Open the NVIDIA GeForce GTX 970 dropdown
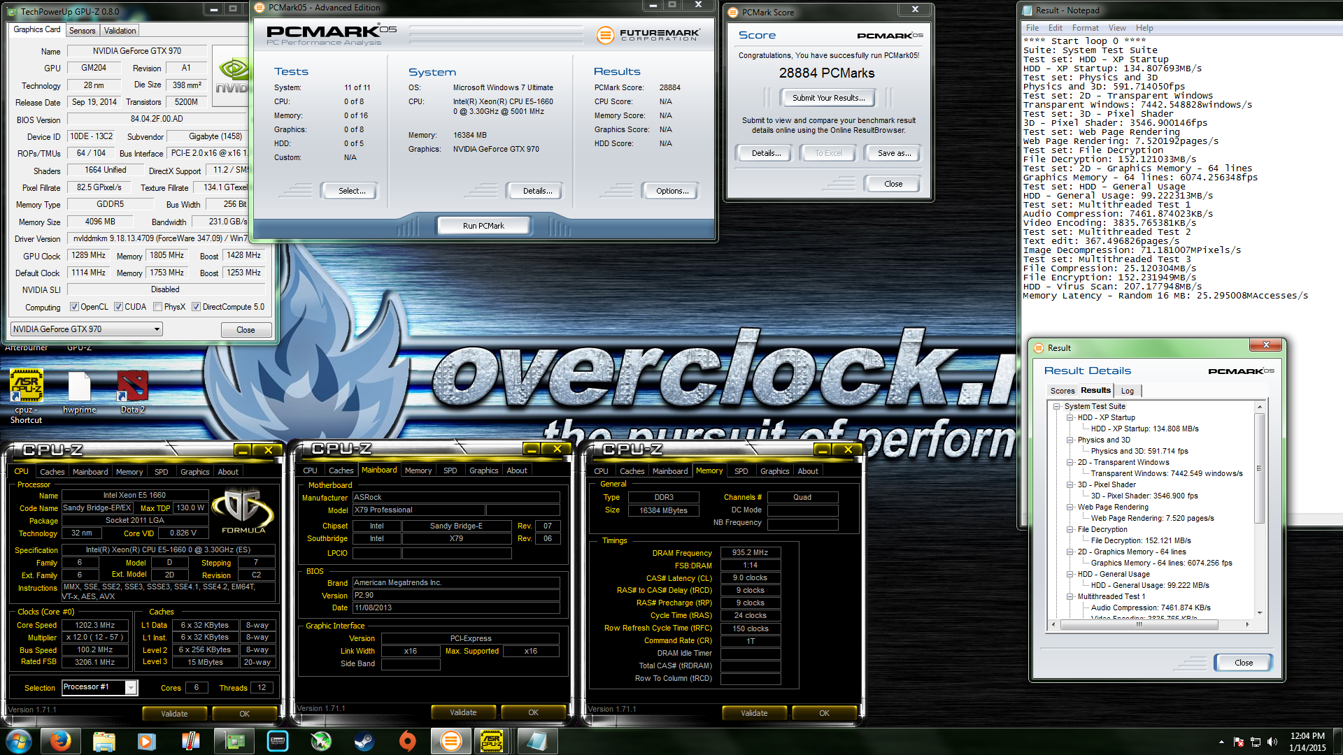Viewport: 1343px width, 755px height. click(x=87, y=329)
